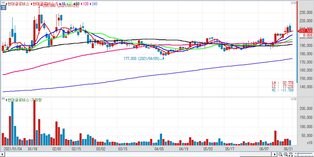Click the 03/02 date axis label
The height and width of the screenshot is (157, 314).
pos(101,149)
